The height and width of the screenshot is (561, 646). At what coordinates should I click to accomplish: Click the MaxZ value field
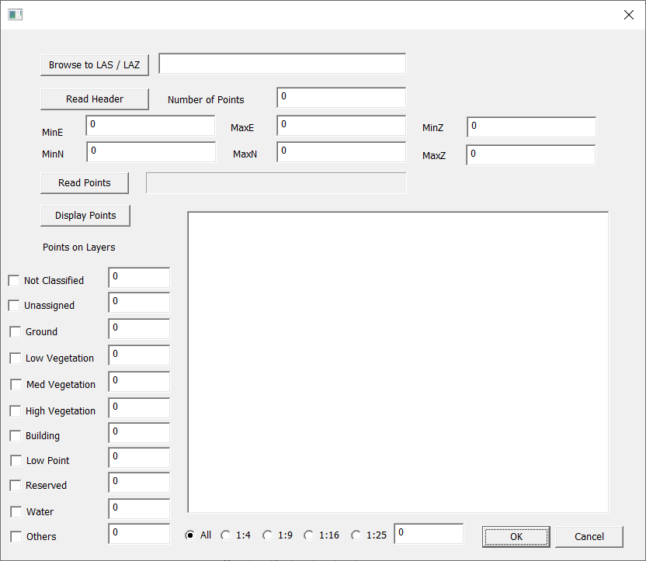coord(530,155)
